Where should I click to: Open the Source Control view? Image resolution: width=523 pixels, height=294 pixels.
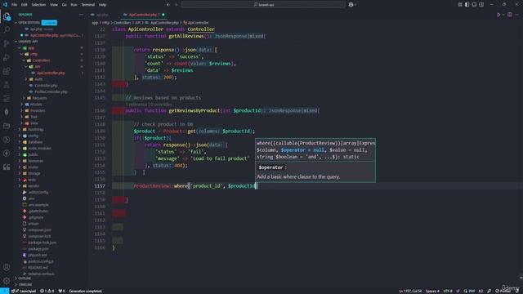7,43
